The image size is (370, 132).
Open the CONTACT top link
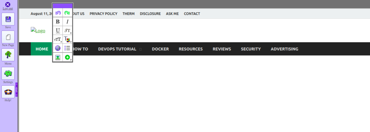192,14
